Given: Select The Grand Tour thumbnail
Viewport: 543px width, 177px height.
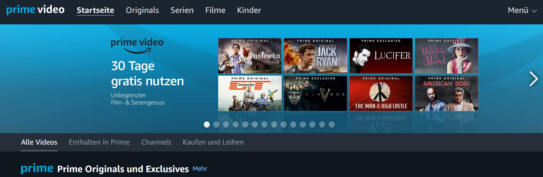Looking at the screenshot, I should tap(250, 93).
